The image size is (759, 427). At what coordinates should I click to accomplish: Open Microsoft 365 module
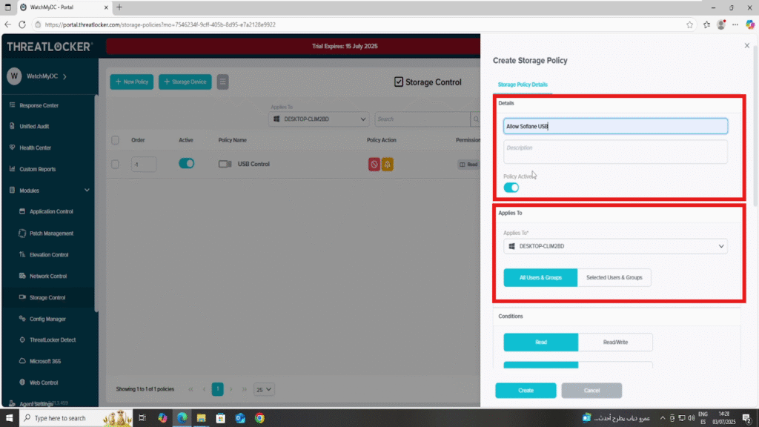(45, 361)
